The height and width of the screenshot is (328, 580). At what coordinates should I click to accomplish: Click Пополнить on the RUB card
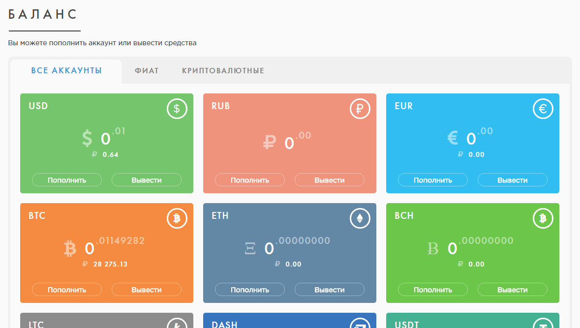[250, 180]
